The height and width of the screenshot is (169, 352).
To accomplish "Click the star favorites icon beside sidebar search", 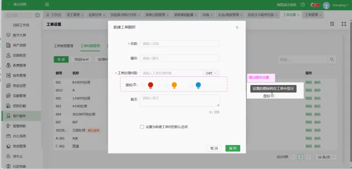I will click(37, 15).
